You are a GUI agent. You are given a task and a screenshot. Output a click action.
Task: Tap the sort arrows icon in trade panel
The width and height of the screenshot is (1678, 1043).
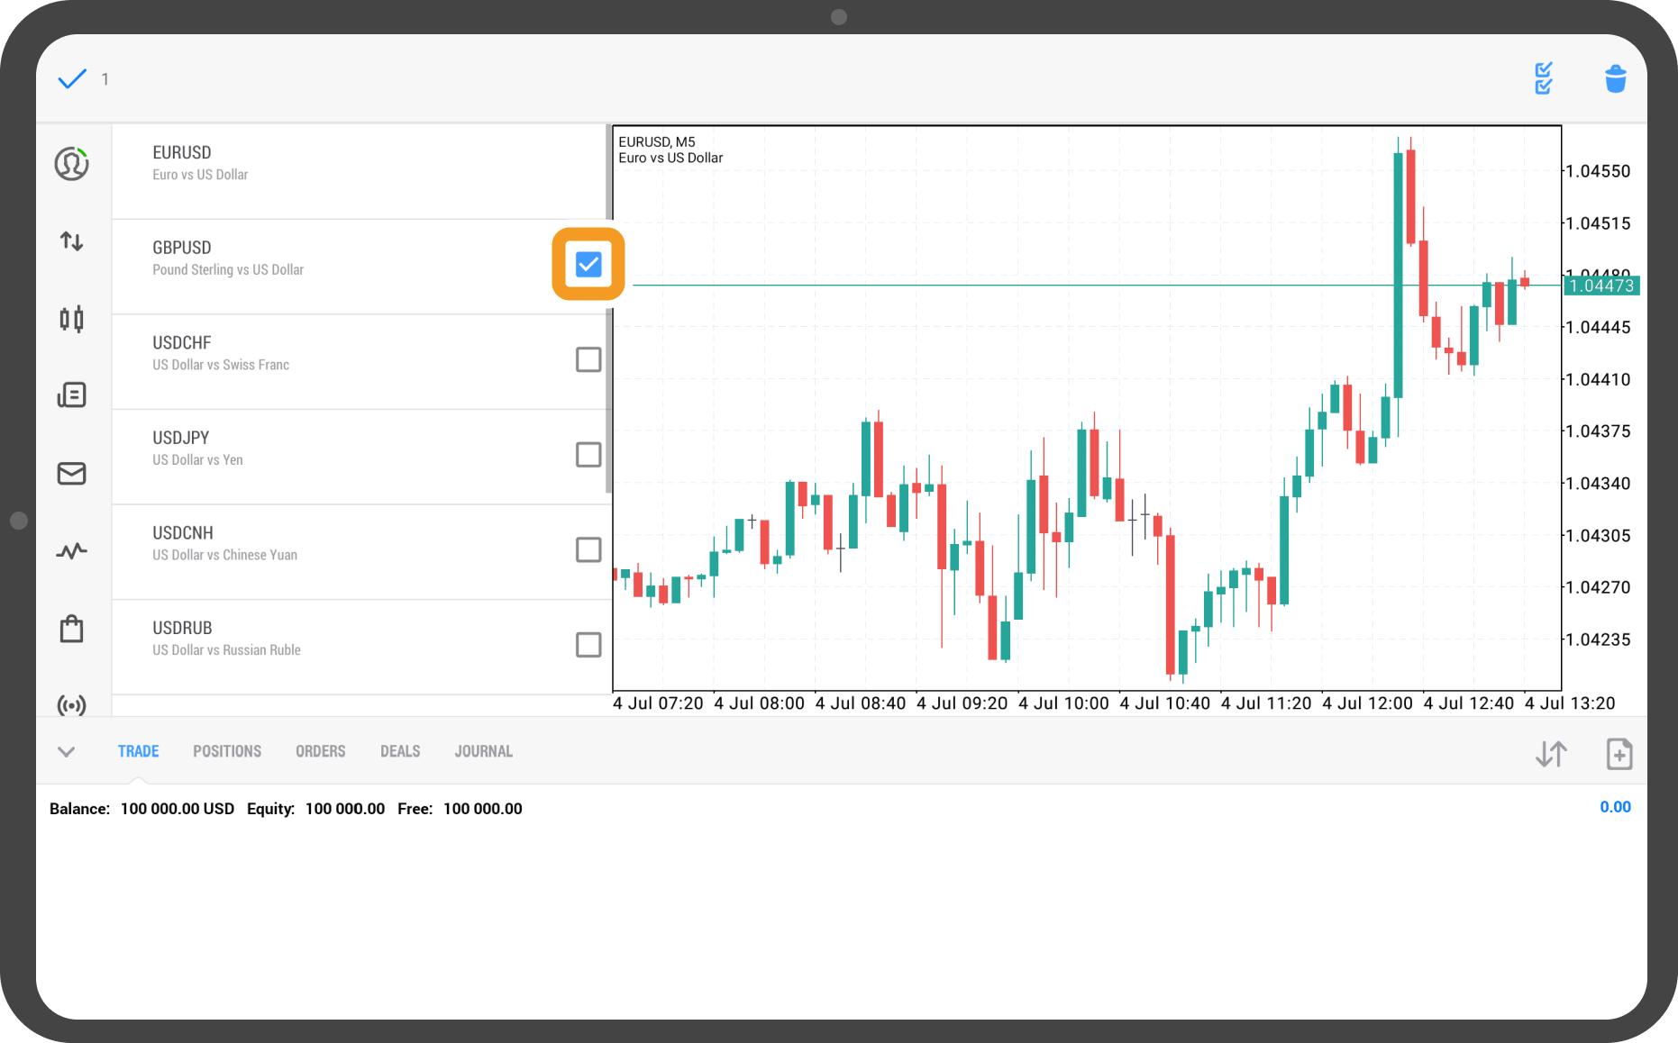pos(1551,754)
